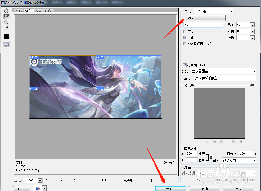Viewport: 261px width, 191px height.
Task: Click the 模糊 value field
Action: click(x=243, y=31)
